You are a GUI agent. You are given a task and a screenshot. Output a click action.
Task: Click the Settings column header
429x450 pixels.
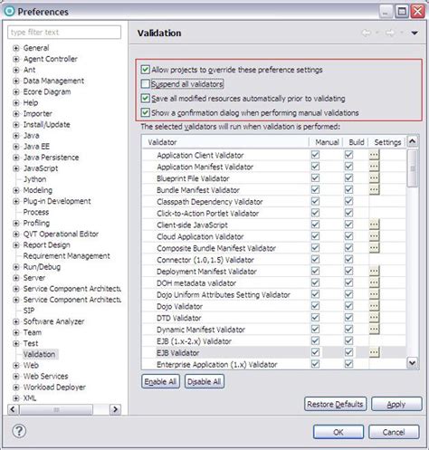(x=387, y=142)
